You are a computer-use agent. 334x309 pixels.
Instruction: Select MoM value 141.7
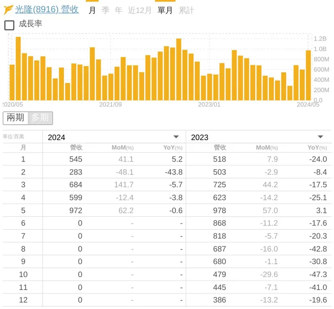click(x=124, y=185)
